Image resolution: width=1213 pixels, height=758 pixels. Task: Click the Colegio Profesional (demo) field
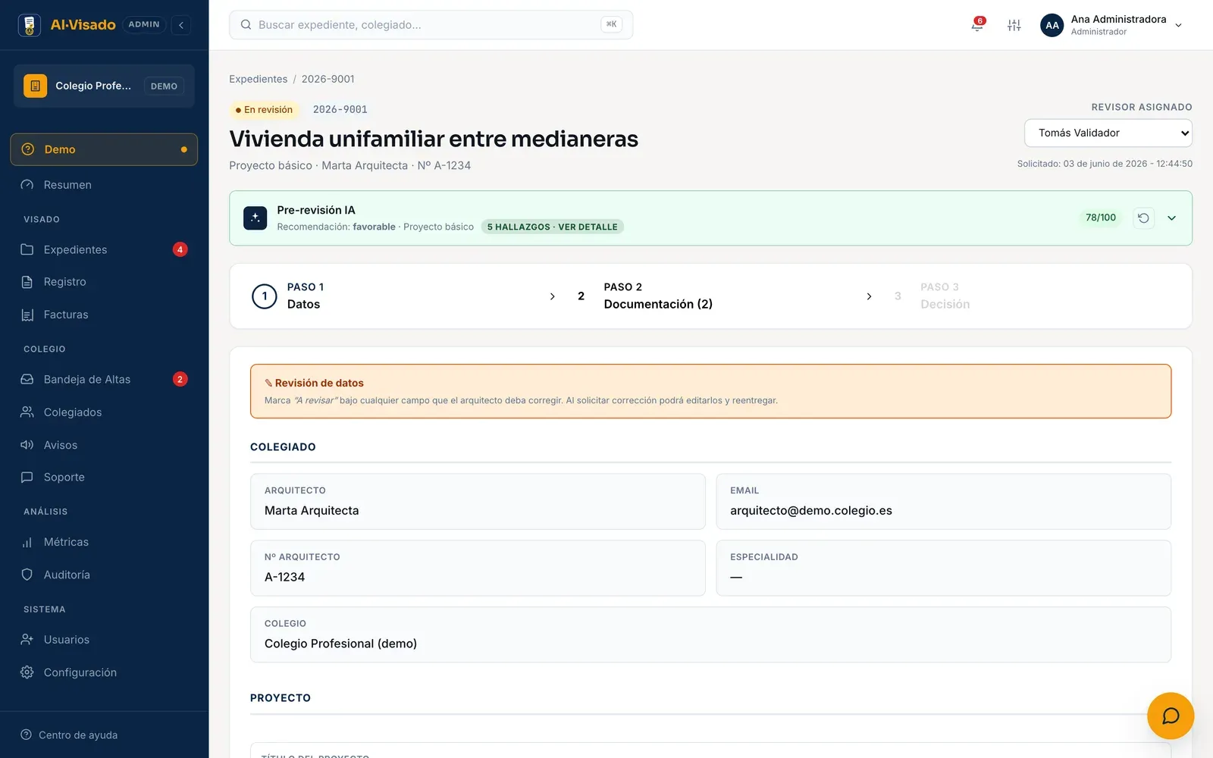point(710,634)
